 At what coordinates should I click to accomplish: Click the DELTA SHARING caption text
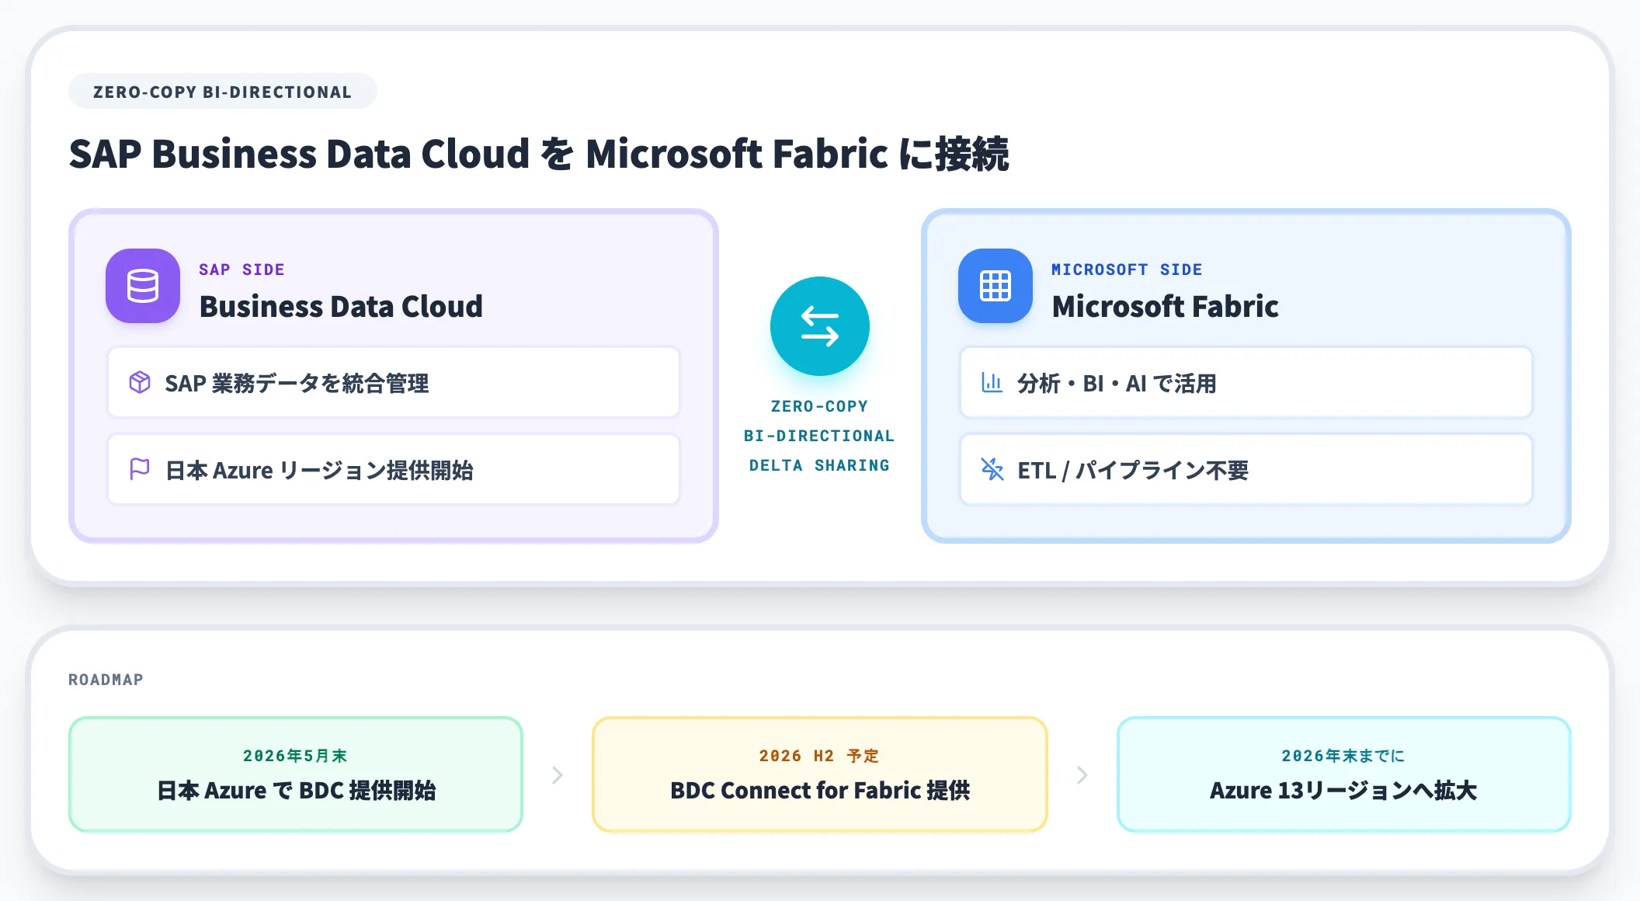[x=819, y=465]
